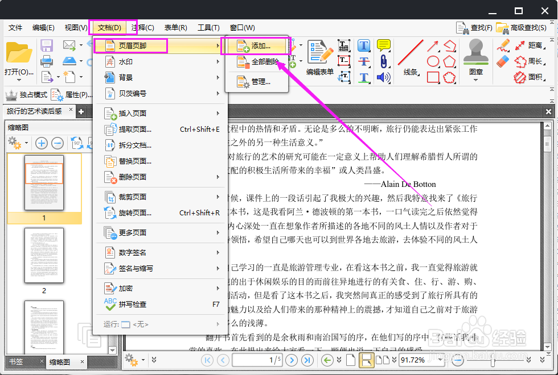Go to last page button
558x375 pixels.
click(x=307, y=360)
